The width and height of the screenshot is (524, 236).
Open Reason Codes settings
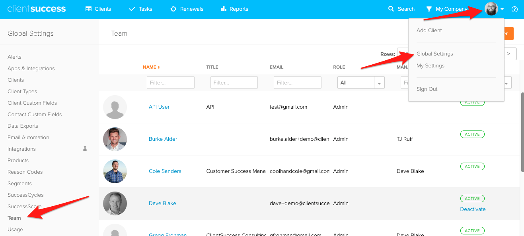25,172
